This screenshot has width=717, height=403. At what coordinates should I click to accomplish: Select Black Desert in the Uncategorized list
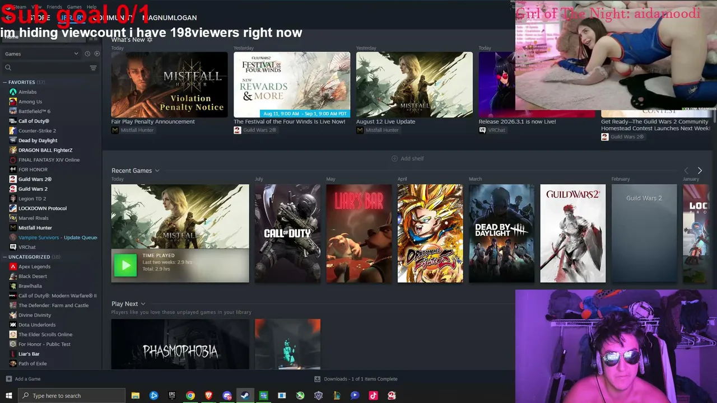(32, 277)
